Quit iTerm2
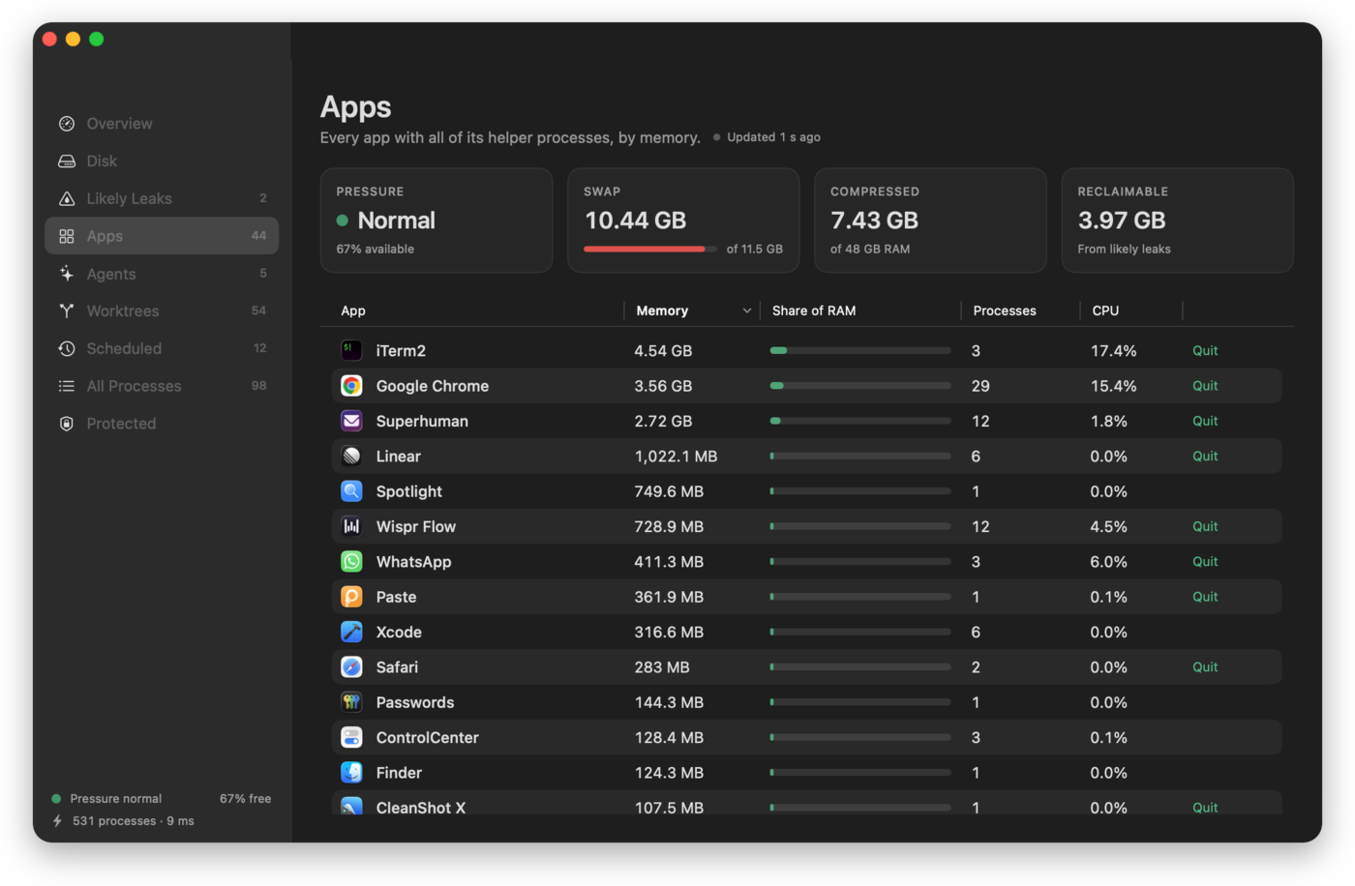This screenshot has height=886, width=1355. (1205, 350)
